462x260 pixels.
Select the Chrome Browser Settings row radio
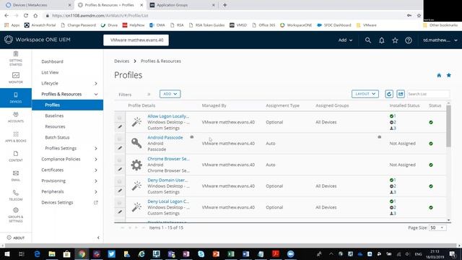(x=119, y=160)
